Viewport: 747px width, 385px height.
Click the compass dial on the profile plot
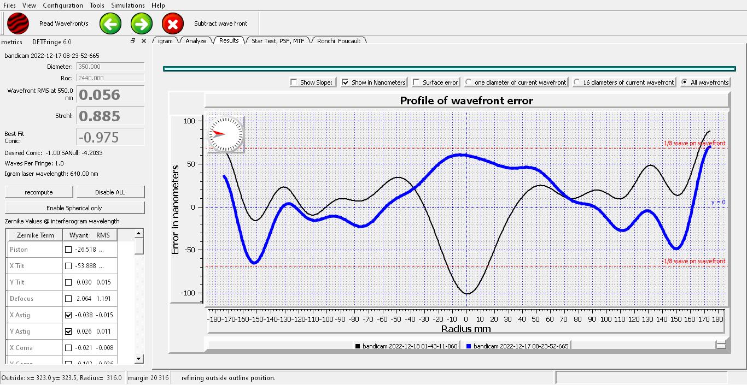[x=225, y=134]
